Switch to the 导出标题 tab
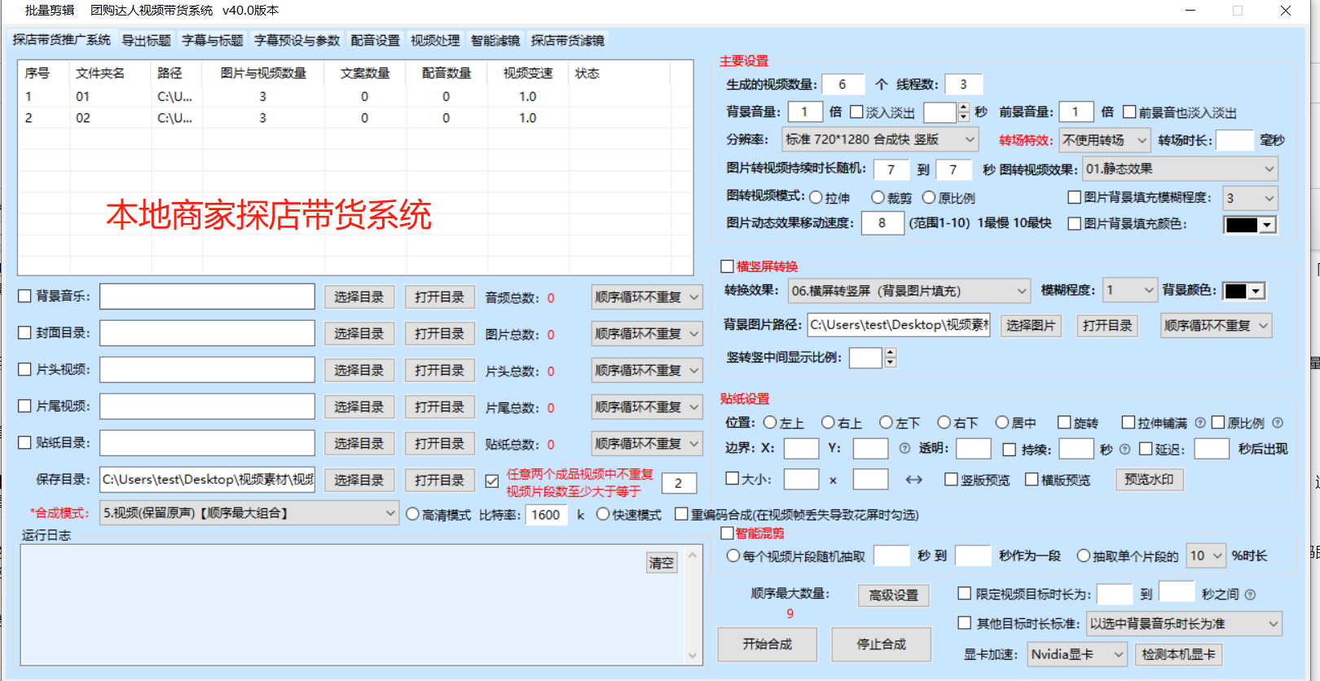Viewport: 1320px width, 681px height. click(146, 41)
